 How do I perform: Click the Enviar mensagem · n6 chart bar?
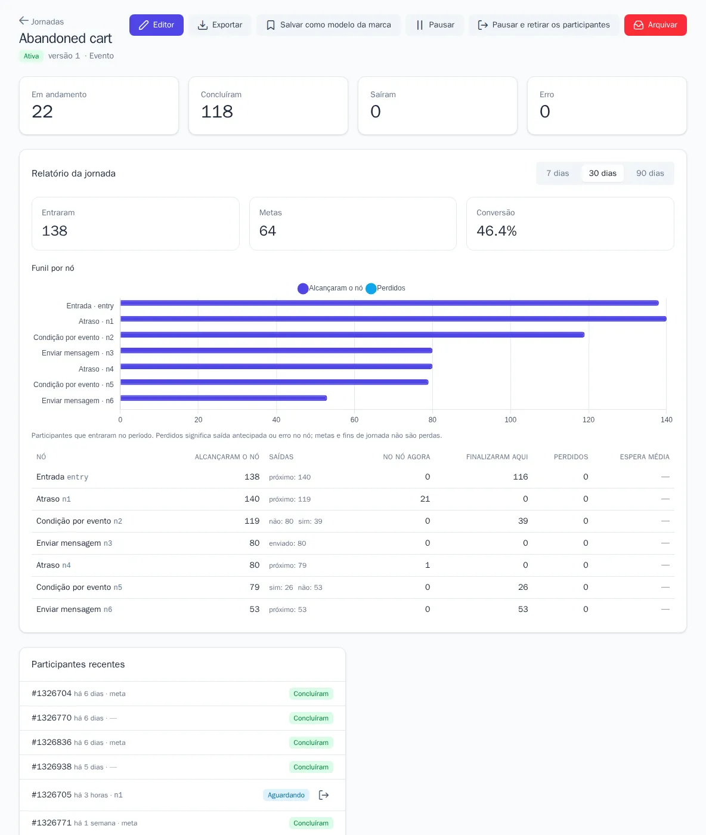point(224,398)
